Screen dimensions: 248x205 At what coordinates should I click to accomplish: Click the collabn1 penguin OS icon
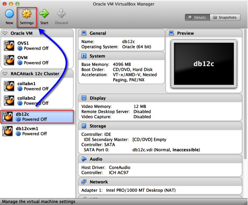pos(9,86)
